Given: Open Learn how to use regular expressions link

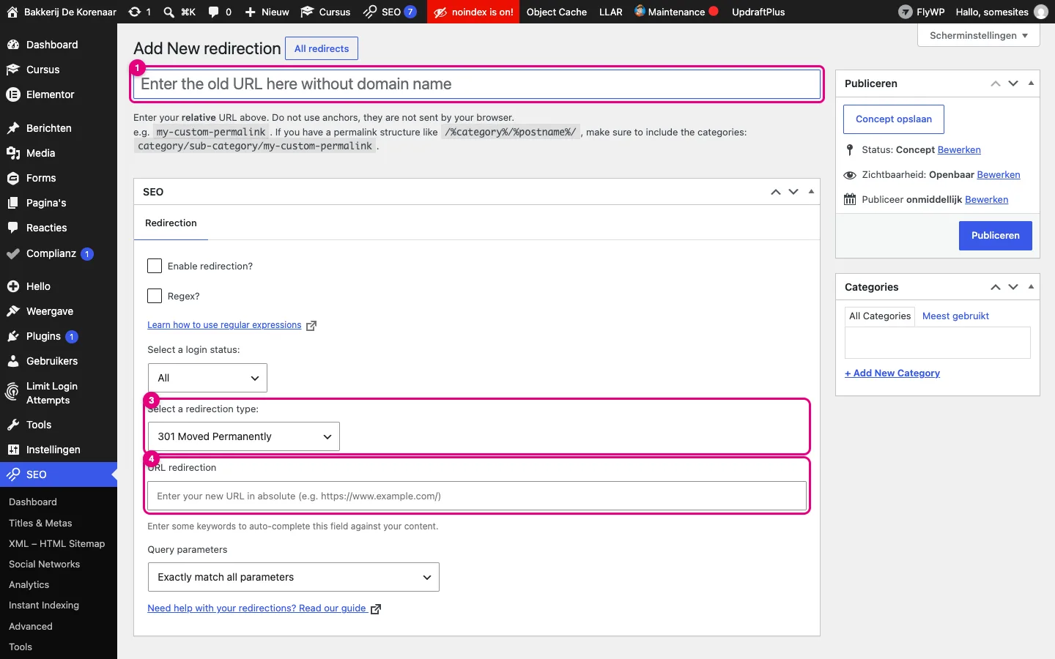Looking at the screenshot, I should 224,325.
